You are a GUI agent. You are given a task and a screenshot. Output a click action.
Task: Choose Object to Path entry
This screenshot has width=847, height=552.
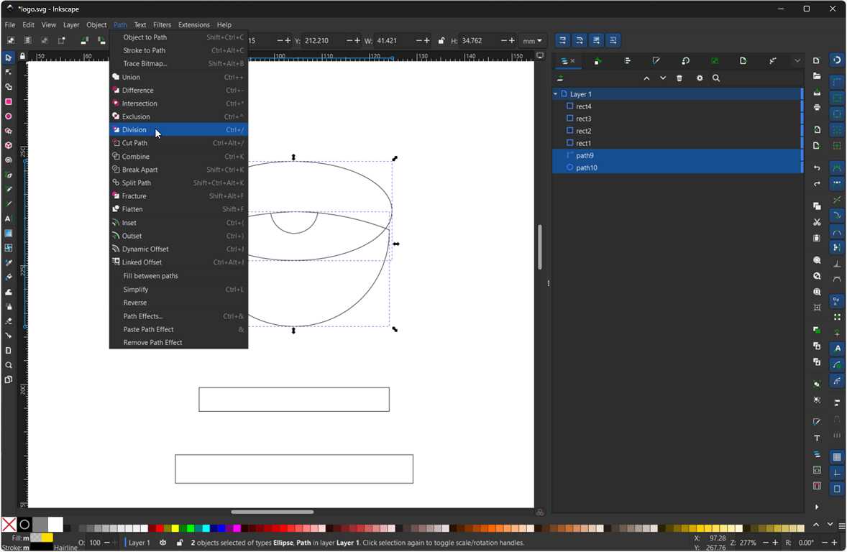coord(178,37)
